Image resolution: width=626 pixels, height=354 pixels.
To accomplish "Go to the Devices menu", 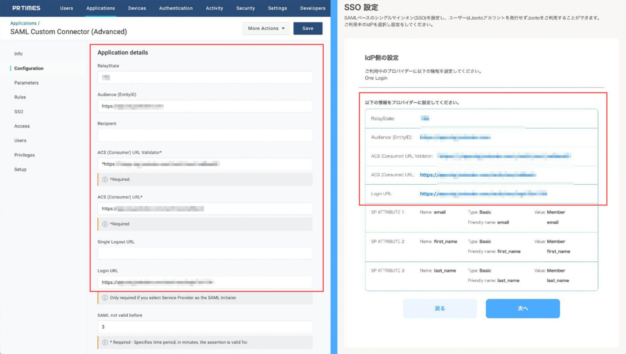I will pyautogui.click(x=137, y=8).
